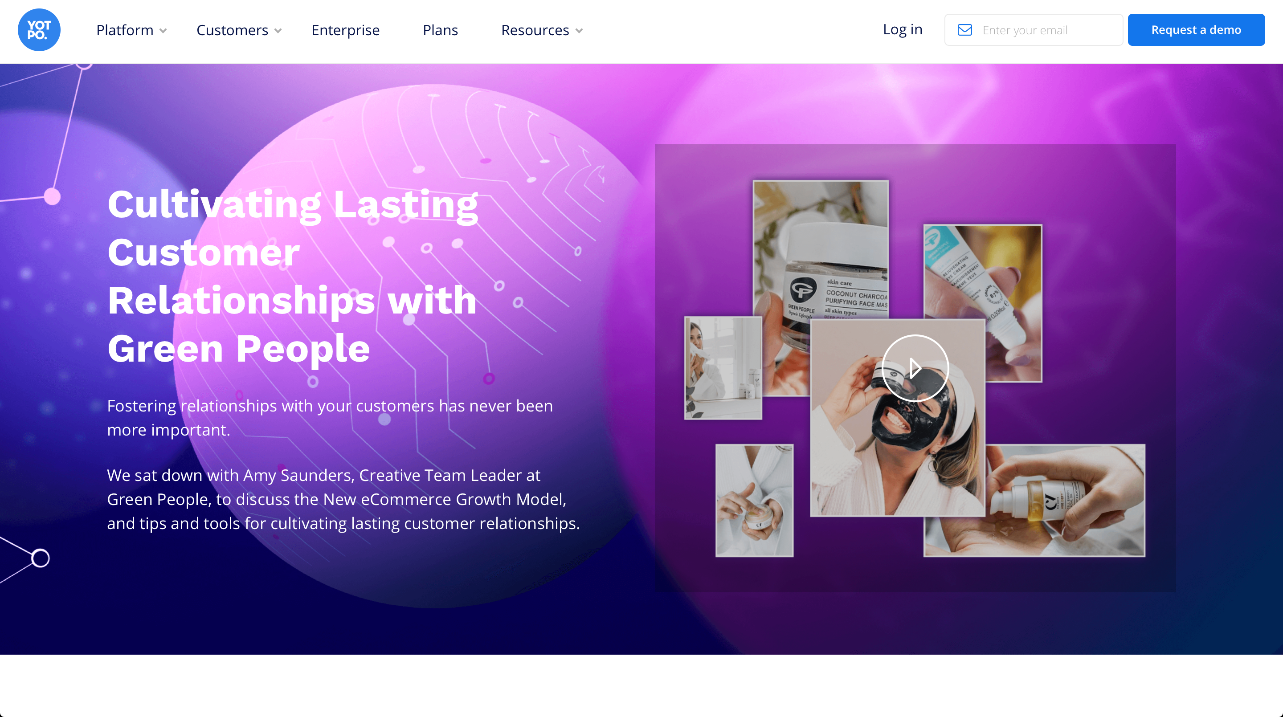Viewport: 1283px width, 717px height.
Task: Click the Log in link
Action: [x=903, y=29]
